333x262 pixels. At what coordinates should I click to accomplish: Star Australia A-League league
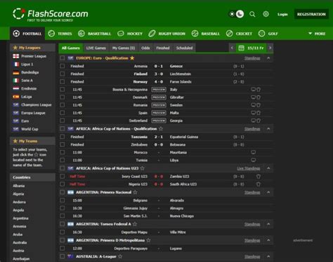click(120, 256)
